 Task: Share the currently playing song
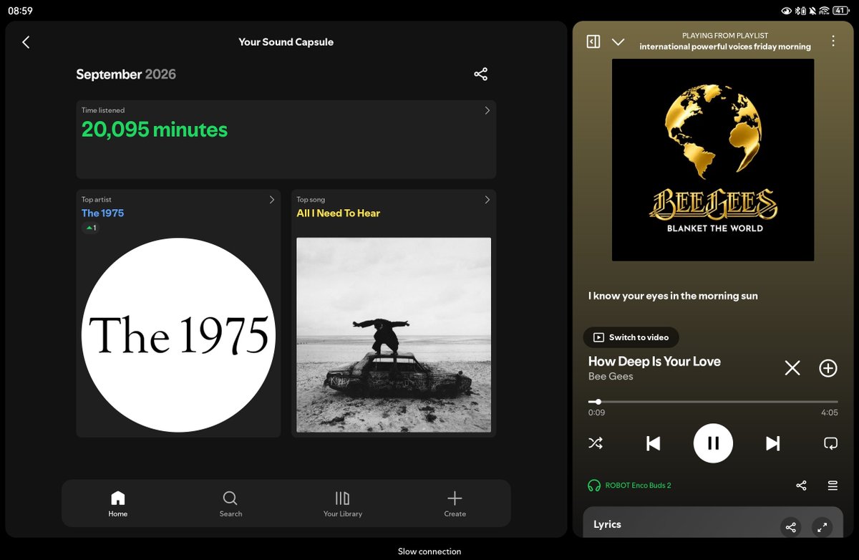[x=801, y=486]
